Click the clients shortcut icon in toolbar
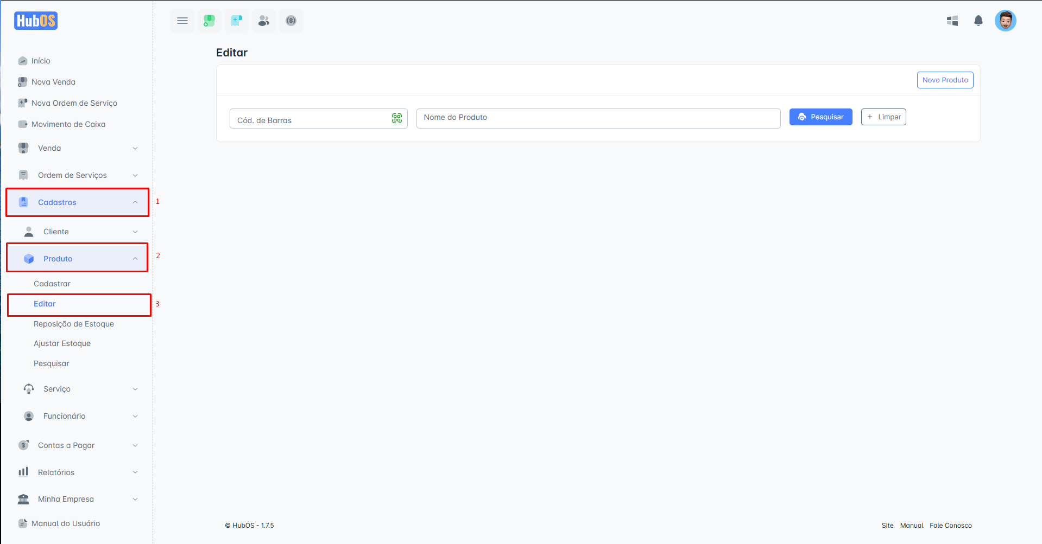1042x544 pixels. 264,21
